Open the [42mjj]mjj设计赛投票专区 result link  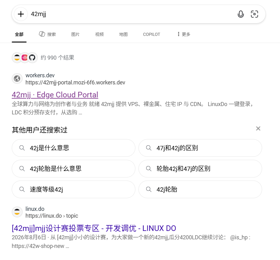[94, 228]
